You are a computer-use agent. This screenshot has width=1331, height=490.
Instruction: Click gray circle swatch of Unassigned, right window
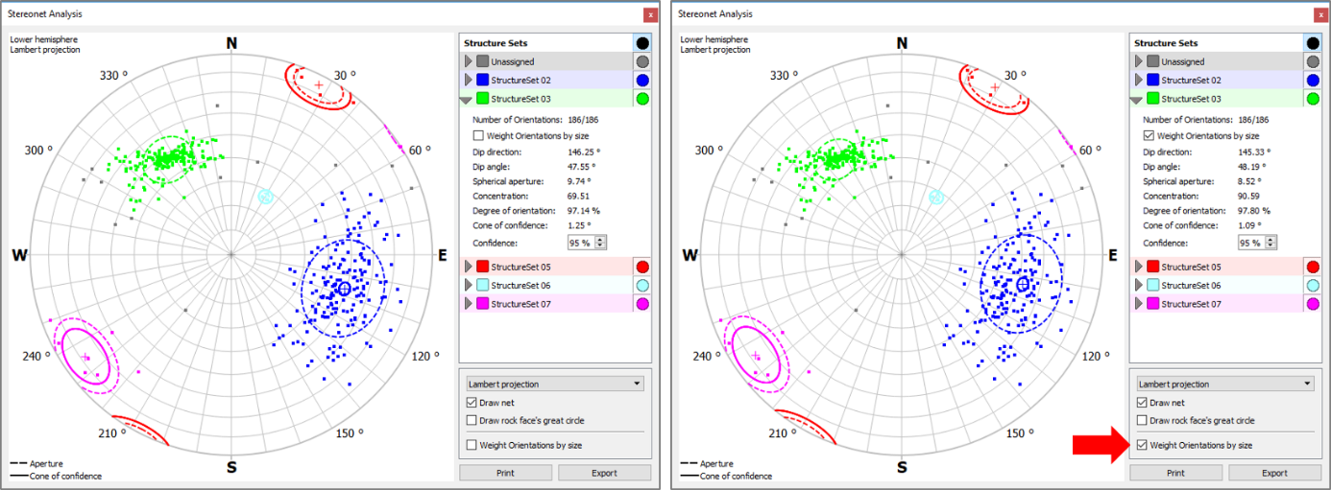pyautogui.click(x=1313, y=62)
